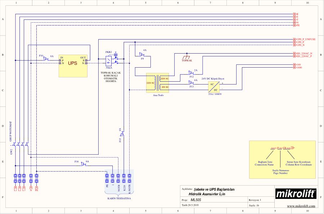Open the www.mikrolift.com link

click(x=301, y=206)
